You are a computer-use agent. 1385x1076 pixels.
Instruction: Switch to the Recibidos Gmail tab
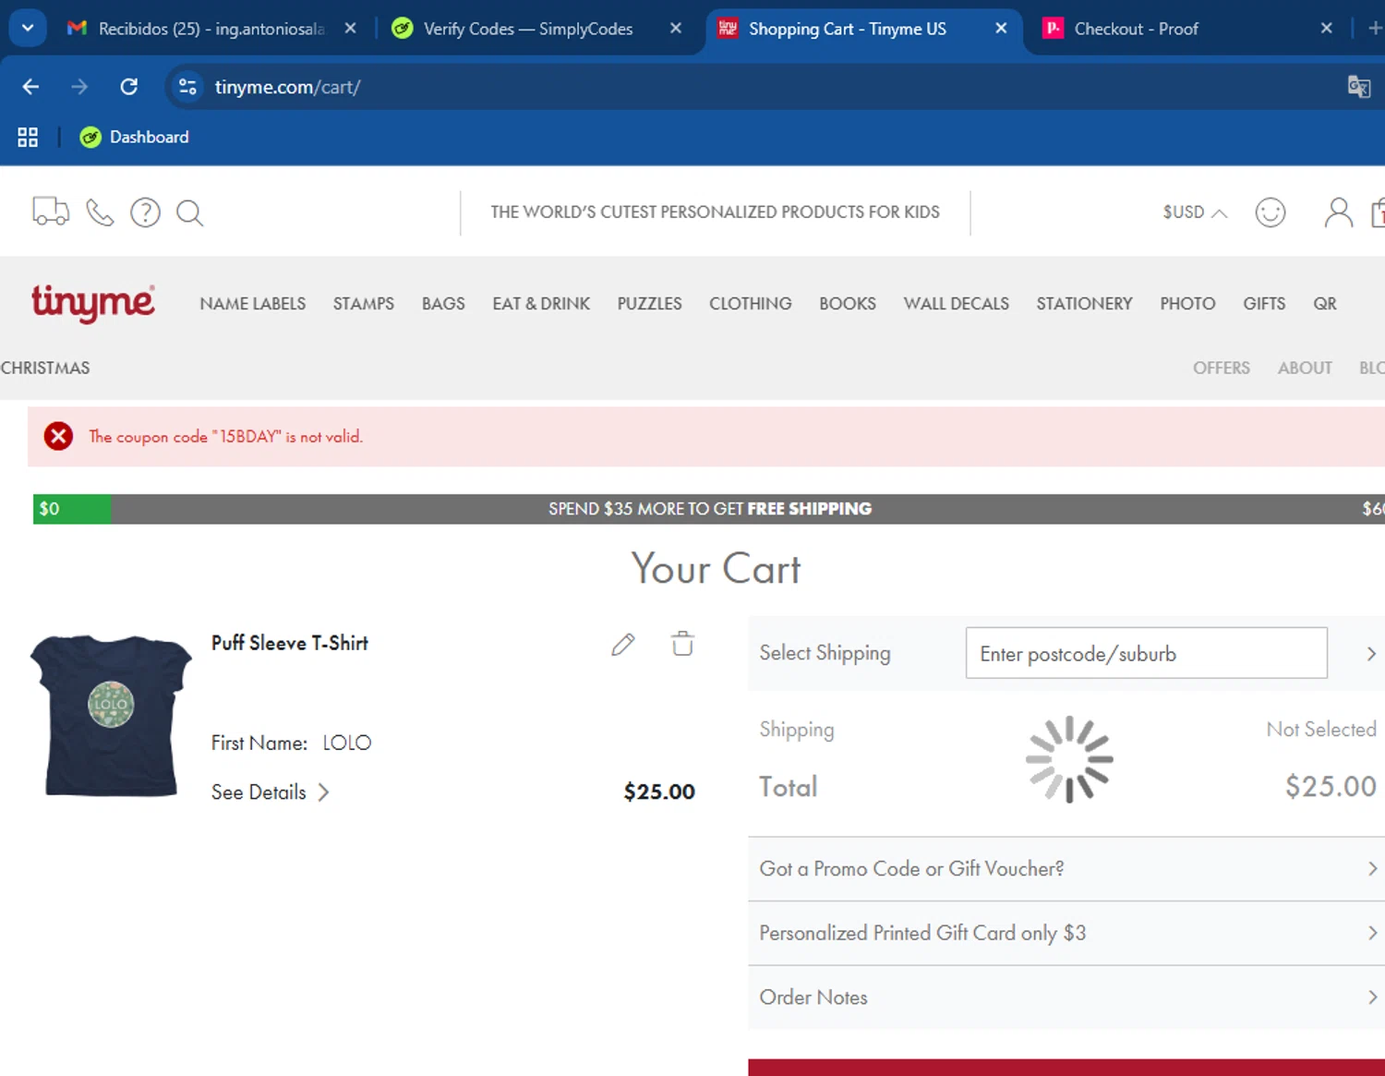coord(211,29)
